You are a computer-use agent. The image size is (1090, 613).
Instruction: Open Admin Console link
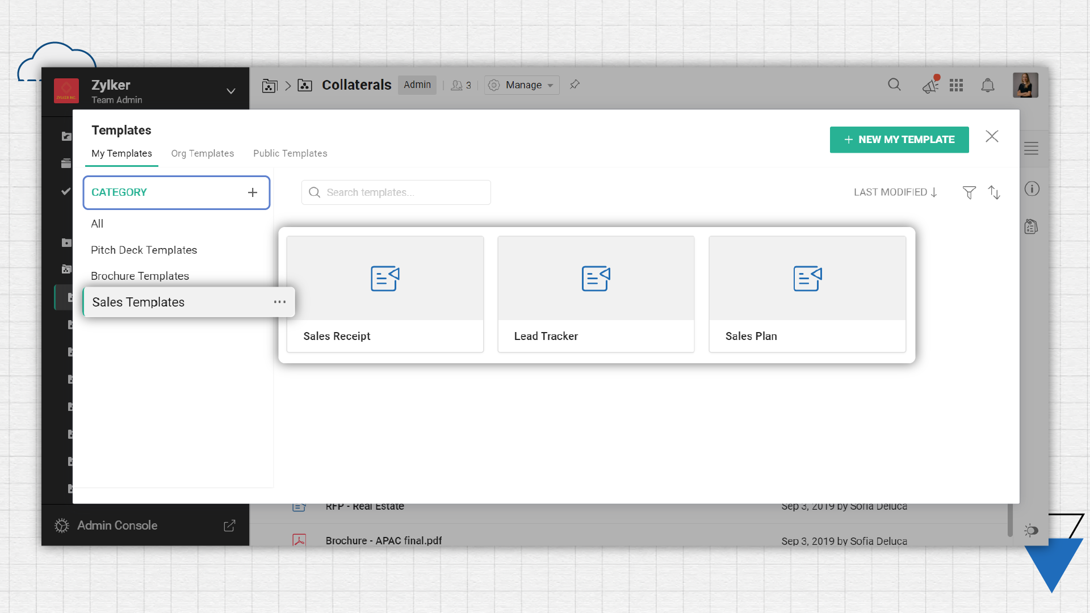[x=118, y=525]
